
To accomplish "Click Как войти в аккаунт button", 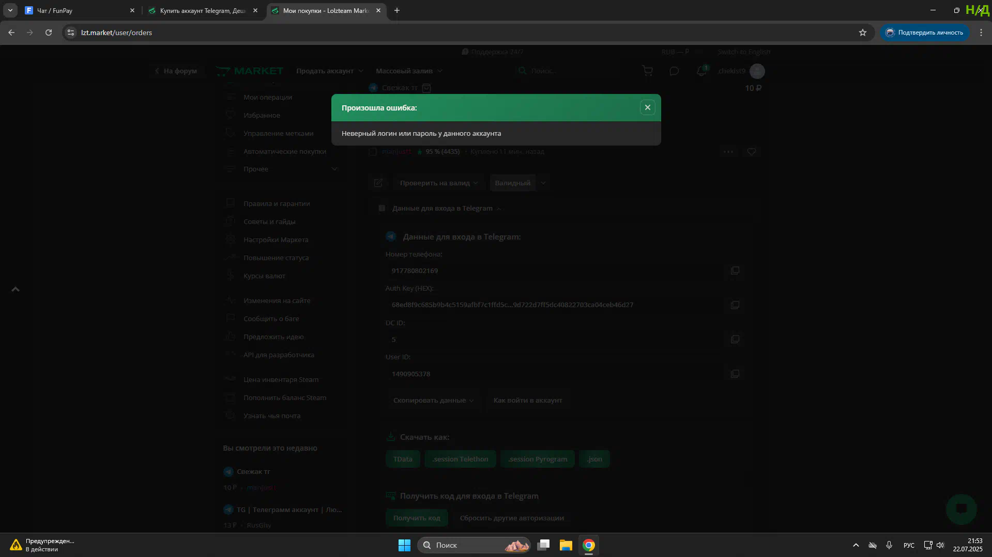I will pyautogui.click(x=527, y=400).
